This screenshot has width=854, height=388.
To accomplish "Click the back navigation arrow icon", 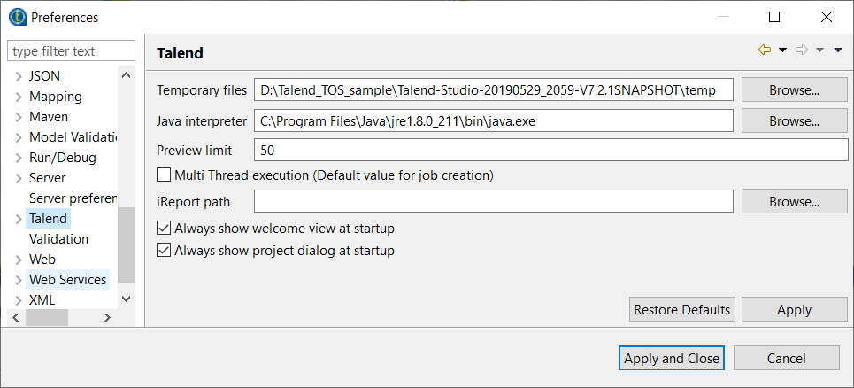I will pyautogui.click(x=765, y=50).
